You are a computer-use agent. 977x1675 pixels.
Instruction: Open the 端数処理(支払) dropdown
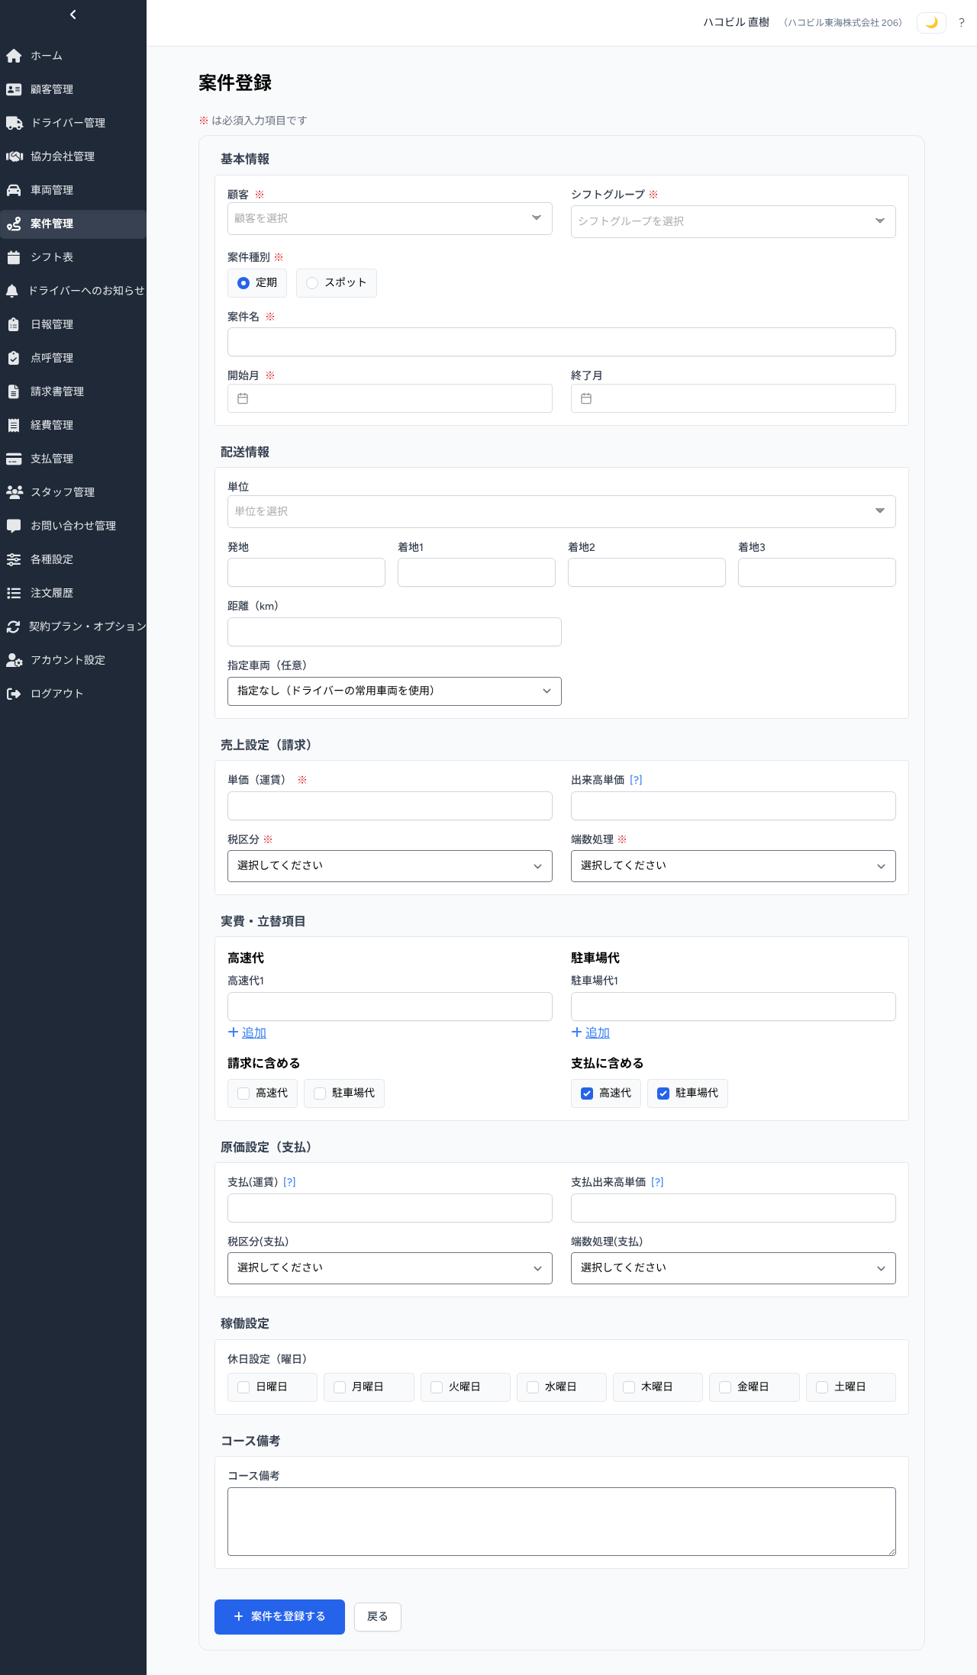click(x=734, y=1268)
